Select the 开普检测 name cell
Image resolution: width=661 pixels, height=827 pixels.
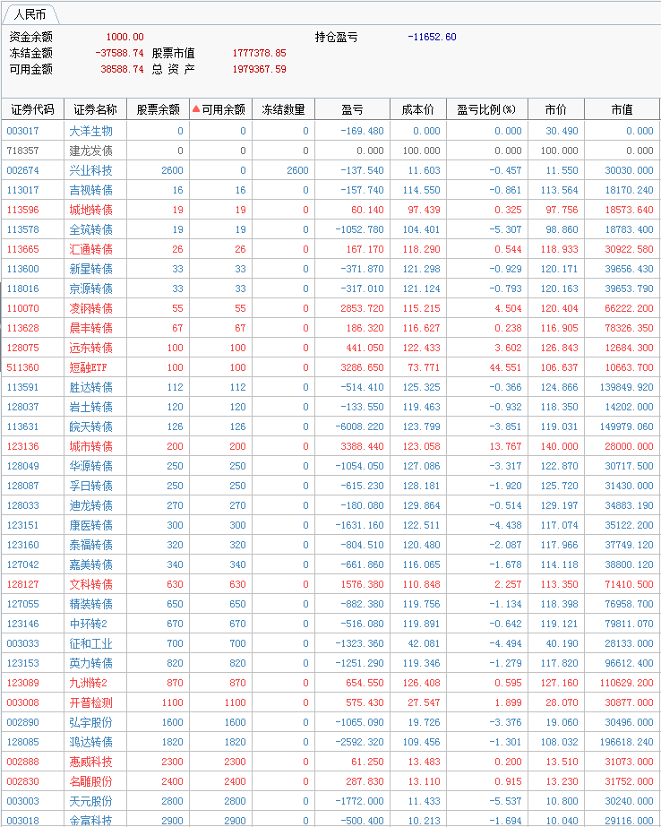(91, 702)
